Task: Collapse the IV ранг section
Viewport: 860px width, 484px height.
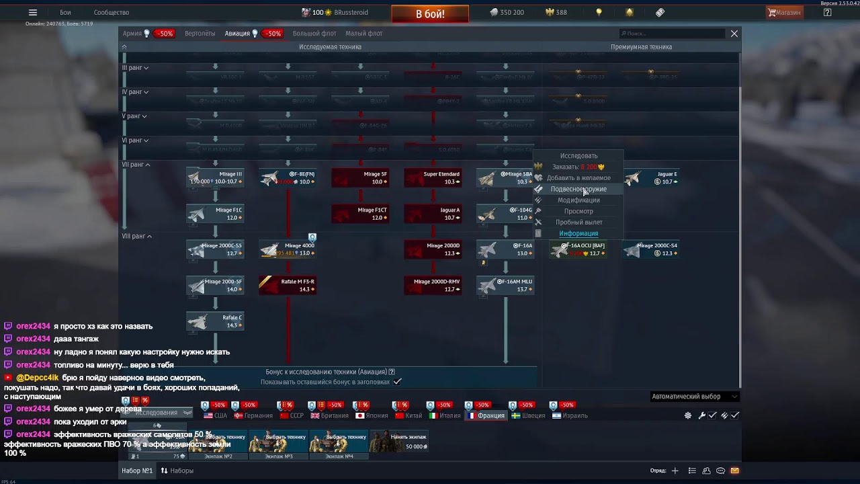Action: pos(135,91)
